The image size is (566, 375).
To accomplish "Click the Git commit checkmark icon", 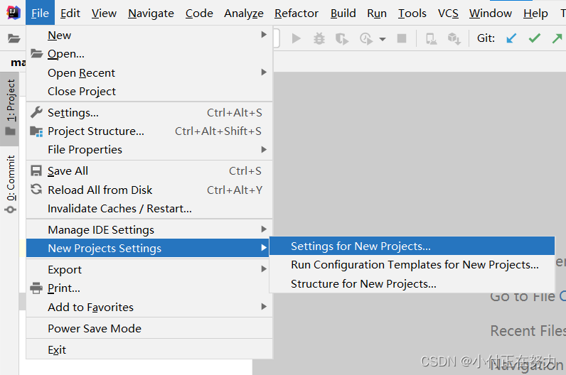I will click(x=534, y=38).
